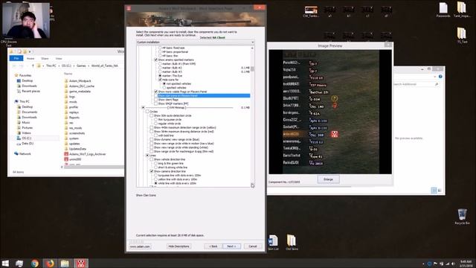The height and width of the screenshot is (268, 476).
Task: Click Image Preview thumbnail of players panel
Action: pyautogui.click(x=330, y=112)
